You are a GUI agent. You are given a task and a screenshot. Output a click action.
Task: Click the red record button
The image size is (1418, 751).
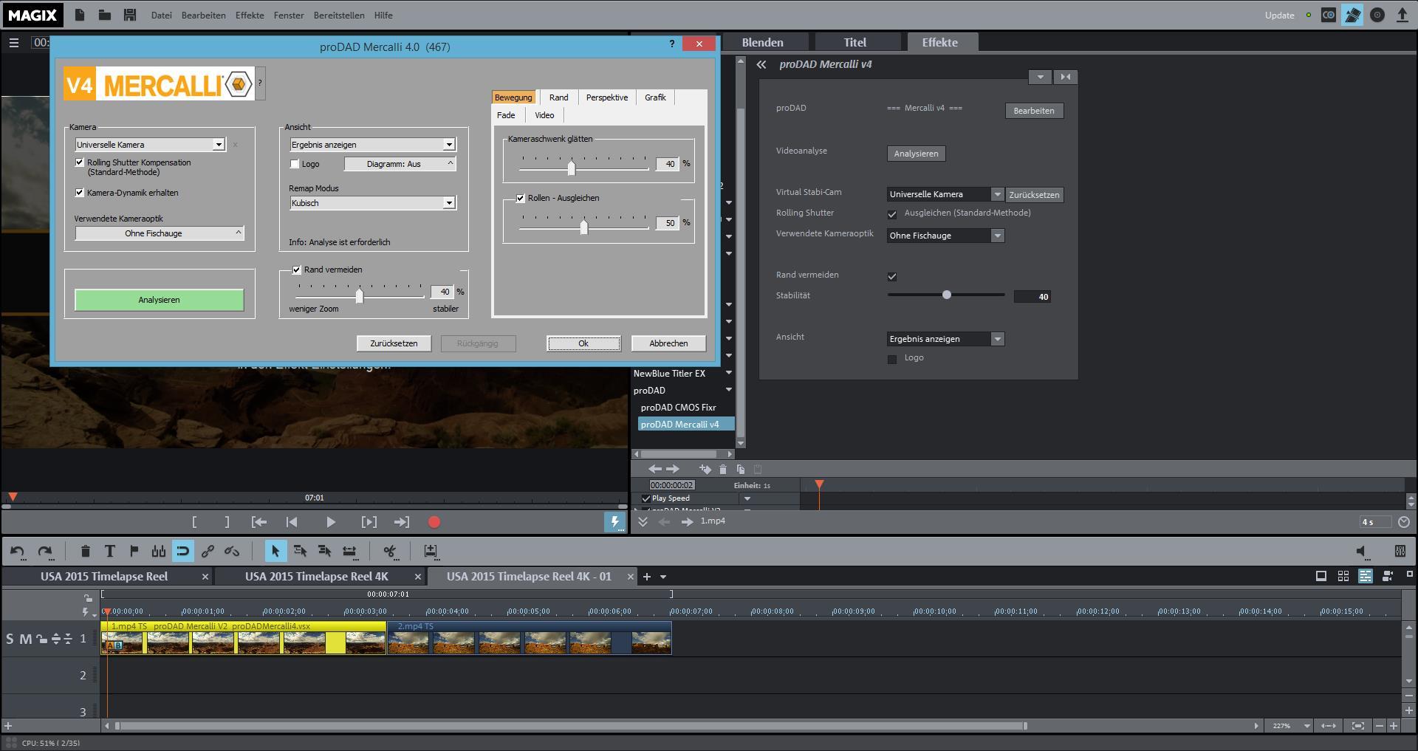pos(434,522)
